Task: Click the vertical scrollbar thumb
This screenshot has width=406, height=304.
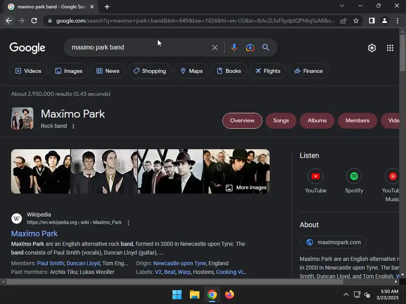Action: (x=402, y=53)
